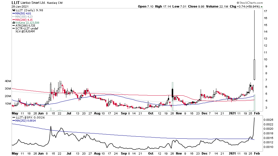Screen dimensions: 278x156
Task: Click the Jun label on upper date axis
Action: coord(41,113)
